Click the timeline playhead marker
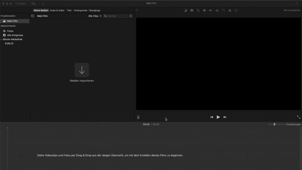The image size is (302, 170). click(x=7, y=128)
